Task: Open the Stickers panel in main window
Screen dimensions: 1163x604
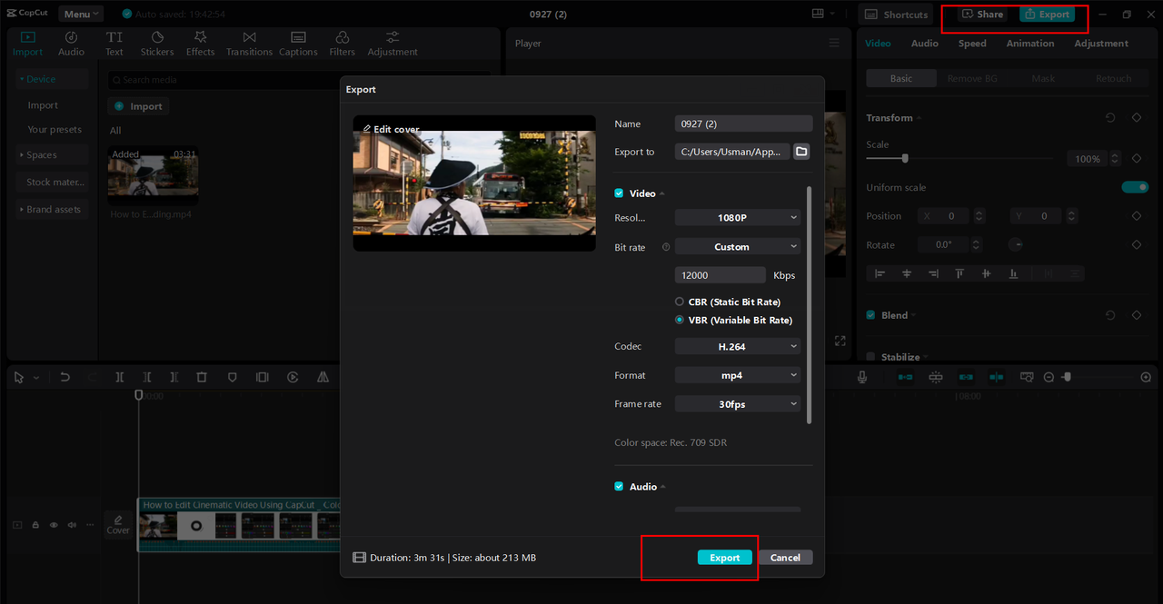Action: click(x=157, y=44)
